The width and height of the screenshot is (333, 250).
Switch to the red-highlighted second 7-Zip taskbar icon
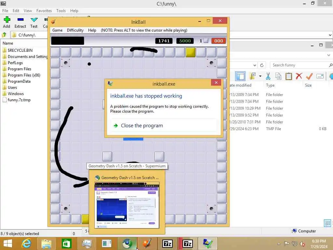click(x=188, y=243)
